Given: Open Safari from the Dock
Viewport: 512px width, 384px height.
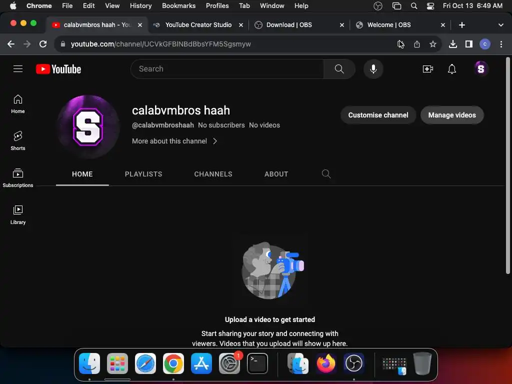Looking at the screenshot, I should tap(145, 363).
